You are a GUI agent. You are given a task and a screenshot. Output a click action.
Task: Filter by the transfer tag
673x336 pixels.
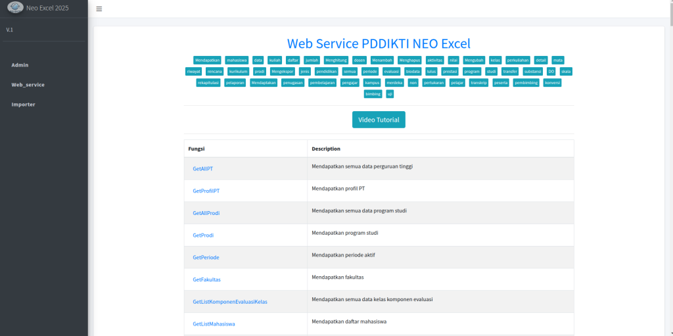(510, 71)
